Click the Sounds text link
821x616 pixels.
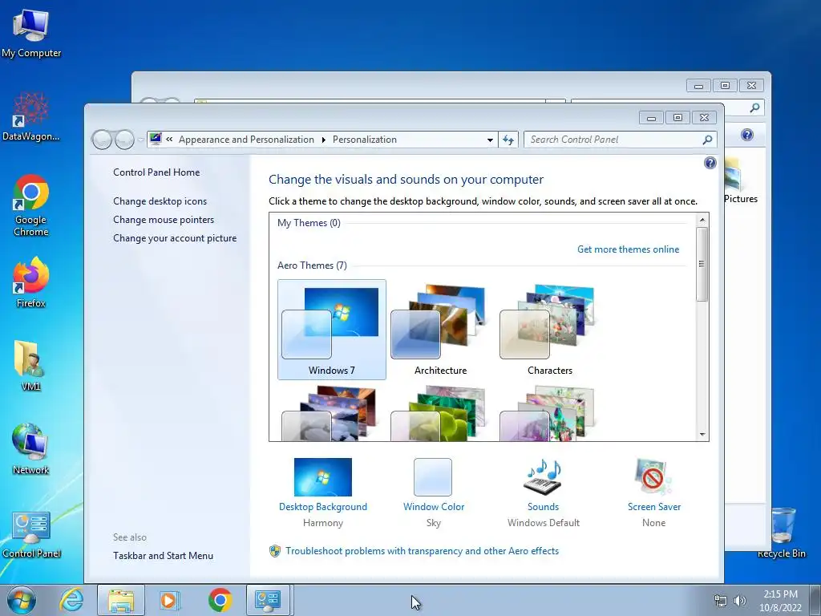pos(543,507)
